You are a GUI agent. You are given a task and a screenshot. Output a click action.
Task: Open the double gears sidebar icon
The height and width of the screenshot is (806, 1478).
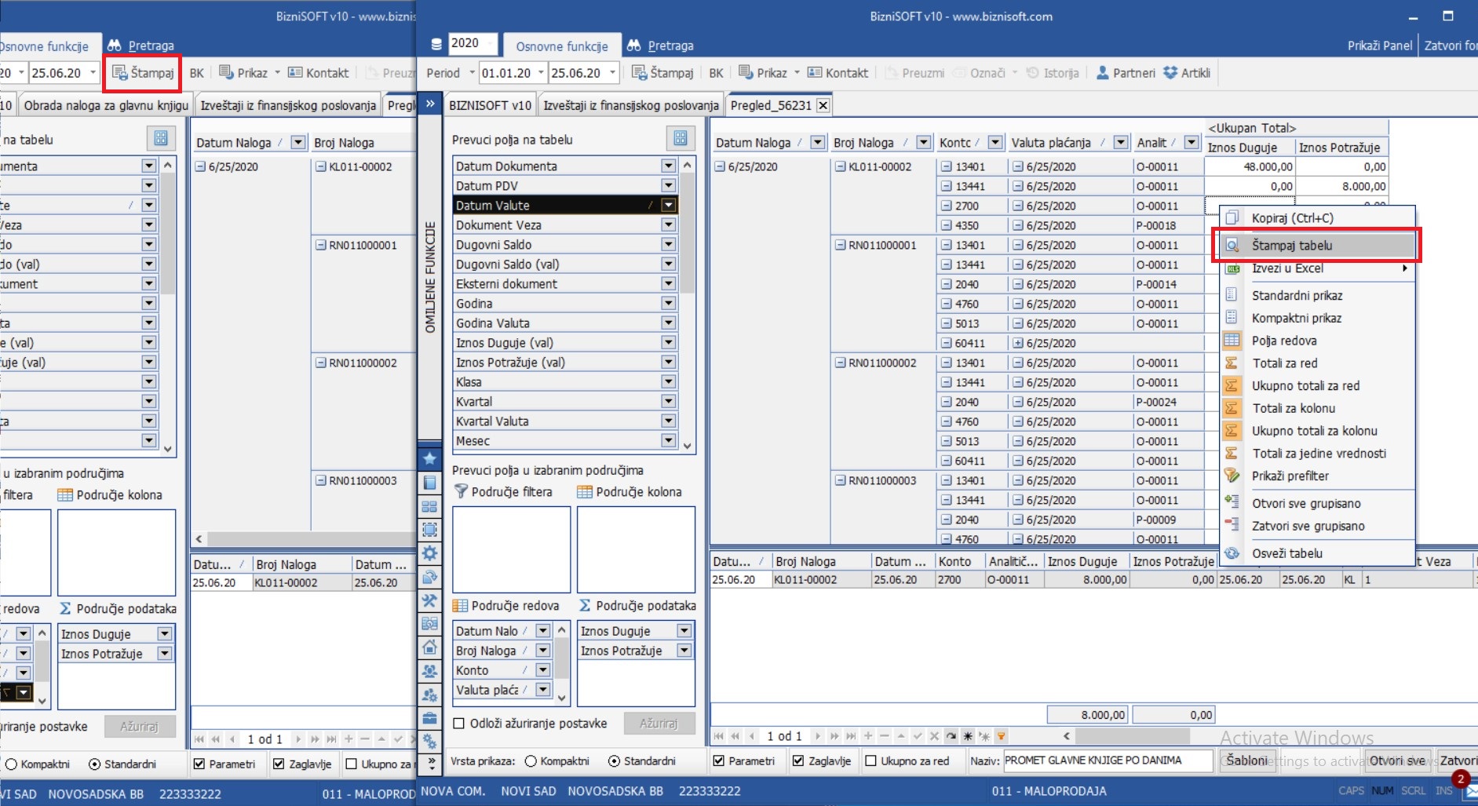429,740
